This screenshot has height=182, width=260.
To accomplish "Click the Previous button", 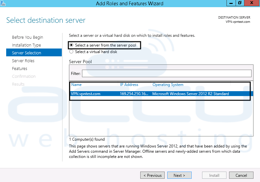I will click(152, 175).
